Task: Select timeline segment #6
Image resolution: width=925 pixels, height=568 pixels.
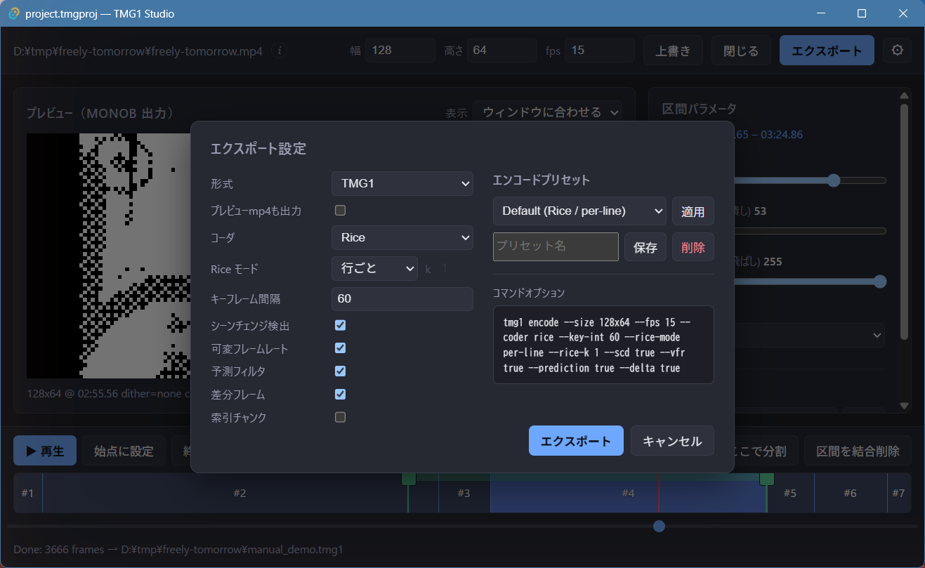Action: click(850, 493)
